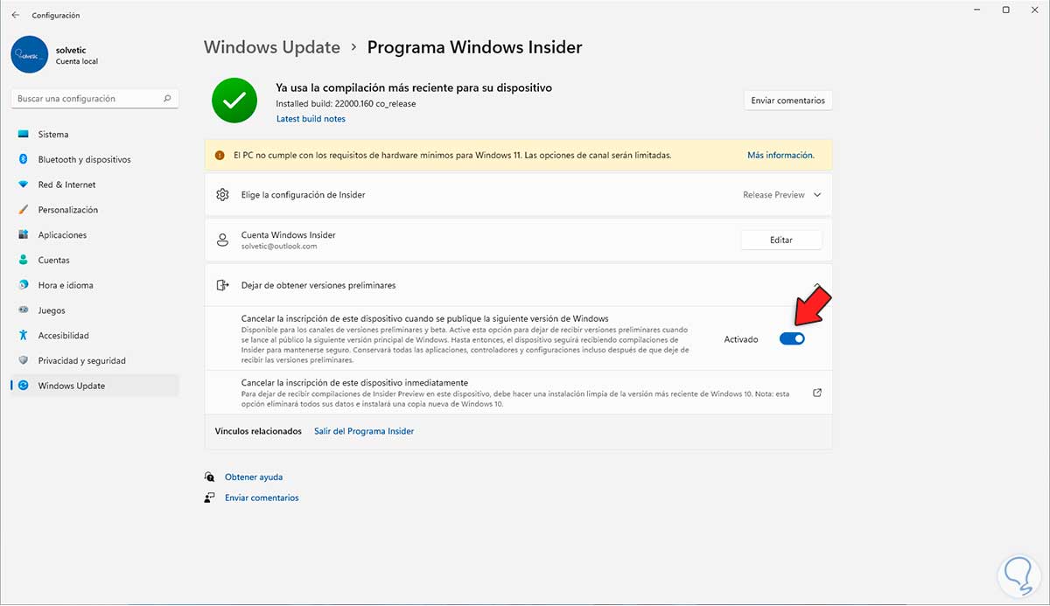Expand Elige la configuración de Insider row
The width and height of the screenshot is (1050, 606).
tap(518, 195)
